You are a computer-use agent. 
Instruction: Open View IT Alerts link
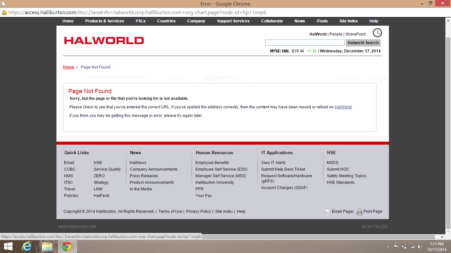273,163
